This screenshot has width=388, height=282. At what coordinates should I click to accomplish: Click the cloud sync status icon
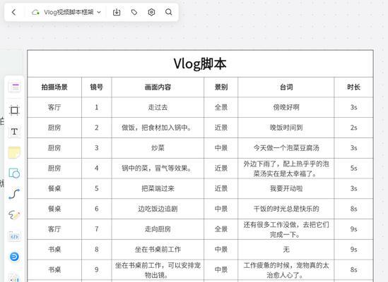35,12
